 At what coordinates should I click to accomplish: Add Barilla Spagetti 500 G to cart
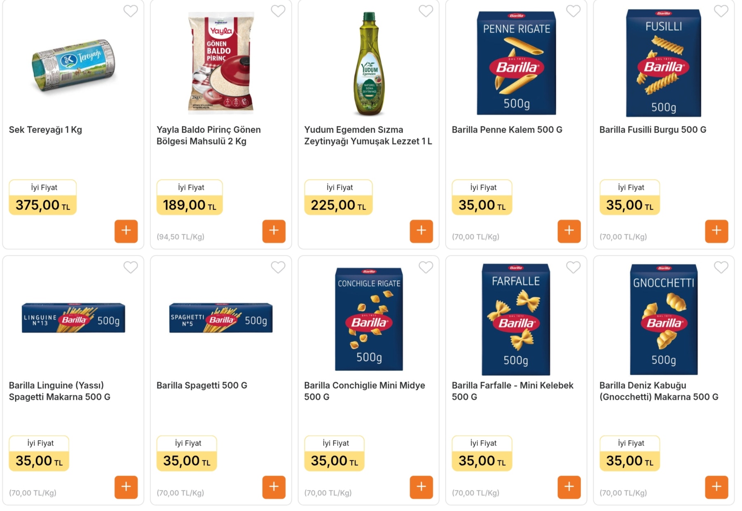(x=274, y=487)
